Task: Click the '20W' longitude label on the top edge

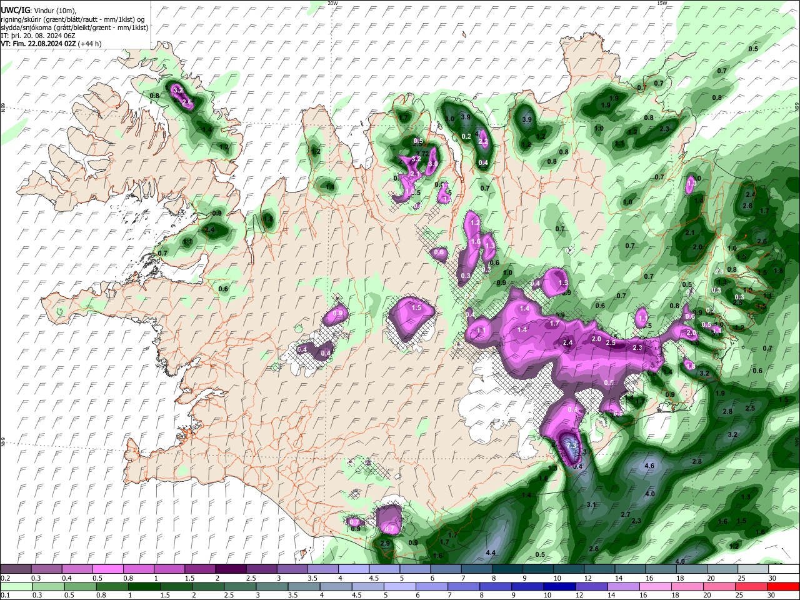Action: point(332,3)
